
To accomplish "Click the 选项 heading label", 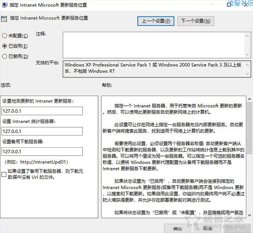I will [x=6, y=85].
